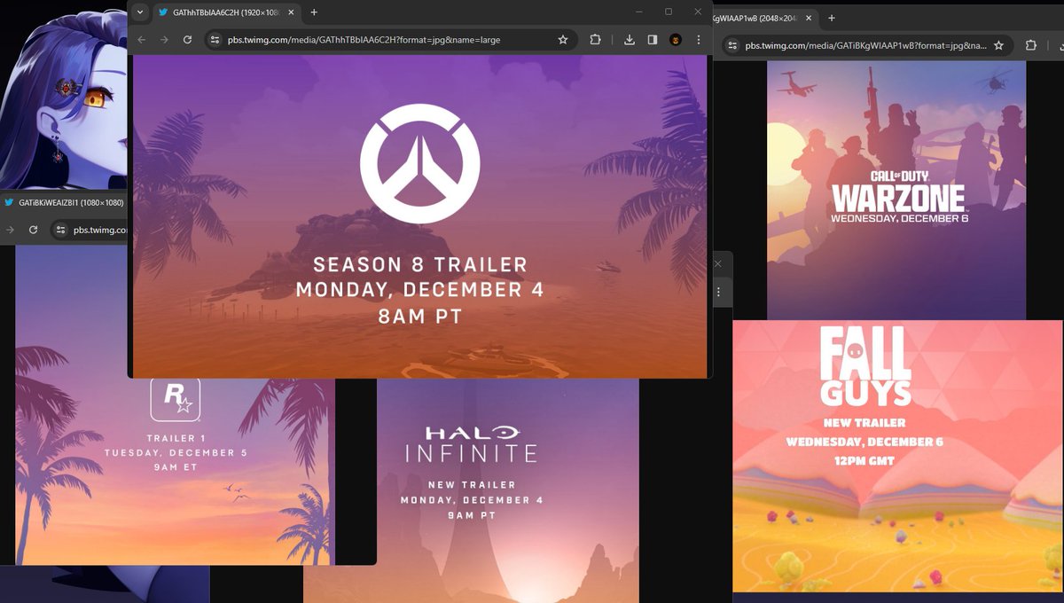
Task: Open the tab search dropdown in front window
Action: coord(140,12)
